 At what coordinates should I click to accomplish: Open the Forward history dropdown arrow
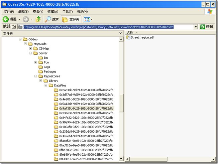pos(32,19)
